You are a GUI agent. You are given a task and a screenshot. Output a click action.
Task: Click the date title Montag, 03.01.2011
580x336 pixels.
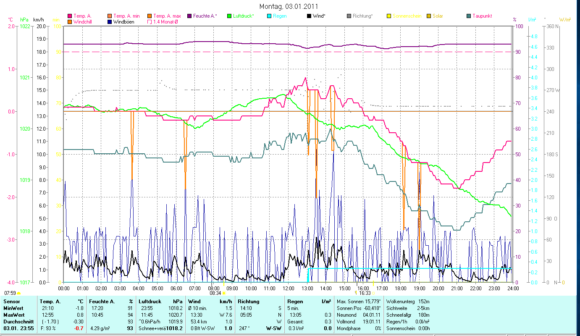click(289, 6)
